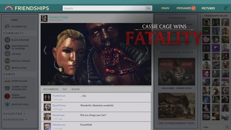Open the Black Dragon community icon
The image size is (231, 130).
tap(7, 40)
